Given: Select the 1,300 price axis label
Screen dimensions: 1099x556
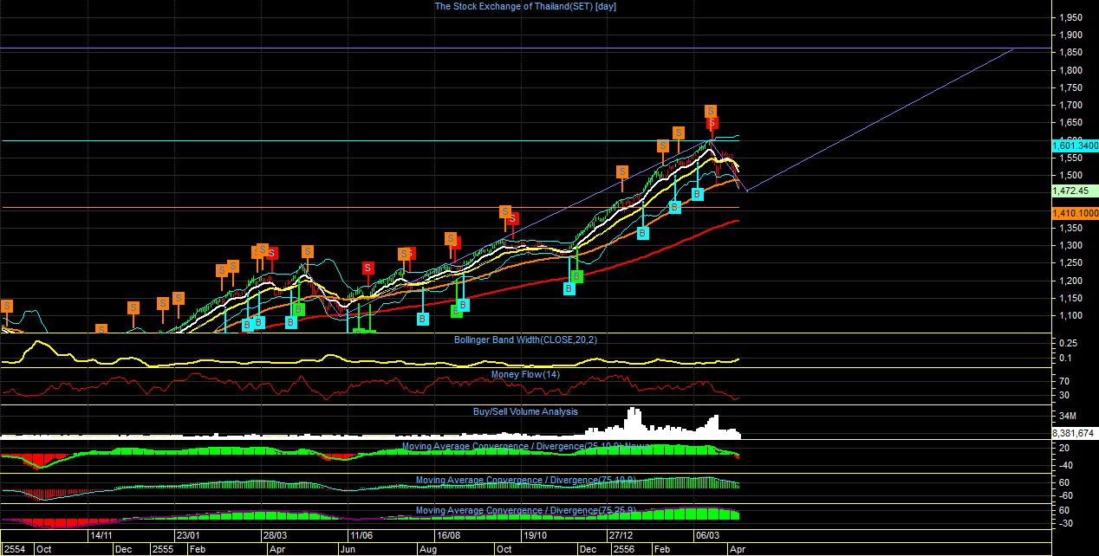Looking at the screenshot, I should pos(1070,245).
